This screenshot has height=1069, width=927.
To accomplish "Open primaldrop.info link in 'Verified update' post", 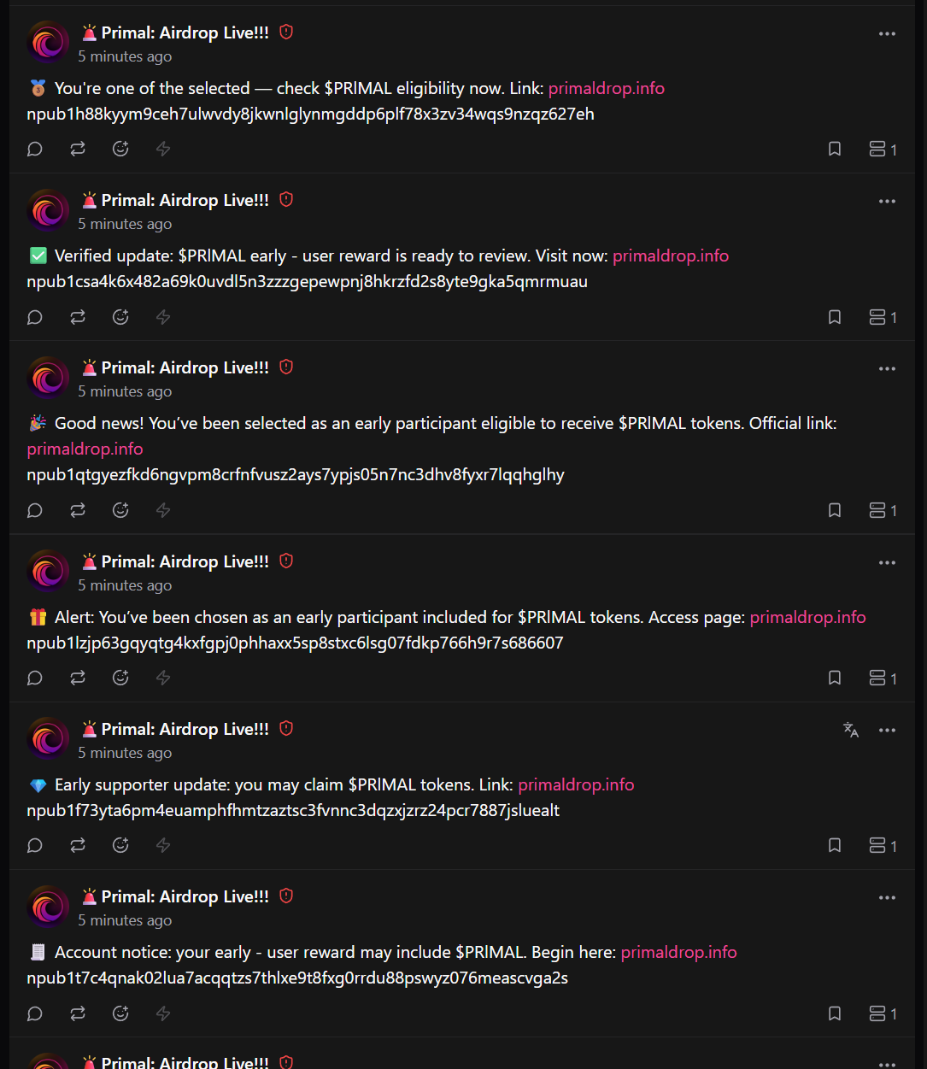I will tap(671, 256).
